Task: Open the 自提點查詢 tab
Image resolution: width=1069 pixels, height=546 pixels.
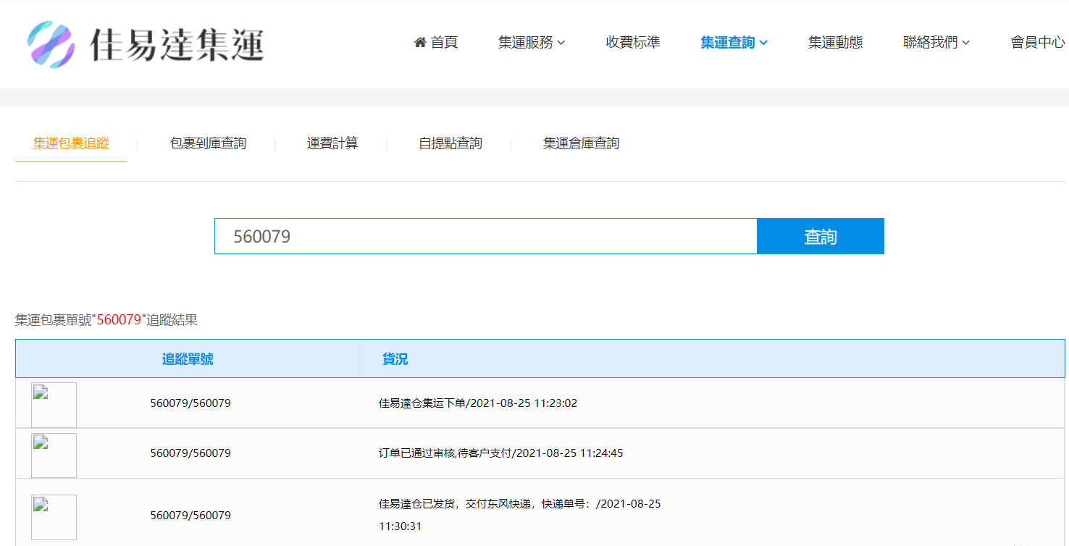Action: point(450,143)
